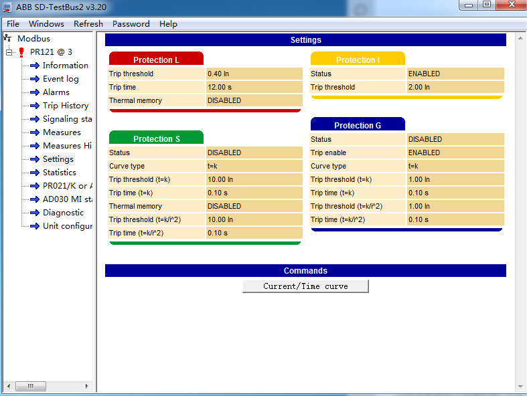Select the PR121 @ 3 device node
The width and height of the screenshot is (527, 396).
click(51, 52)
